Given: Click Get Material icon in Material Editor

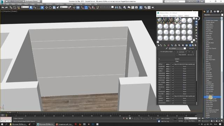Looking at the screenshot, I should tap(159, 45).
